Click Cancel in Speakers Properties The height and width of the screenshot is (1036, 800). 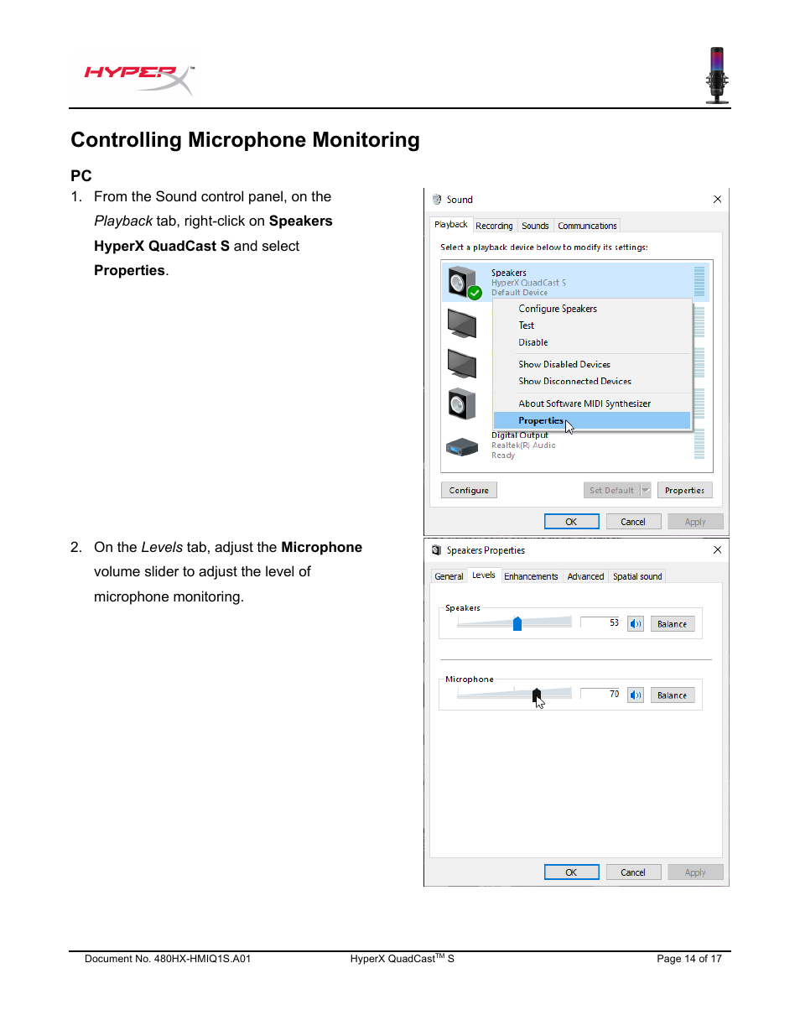[x=633, y=872]
